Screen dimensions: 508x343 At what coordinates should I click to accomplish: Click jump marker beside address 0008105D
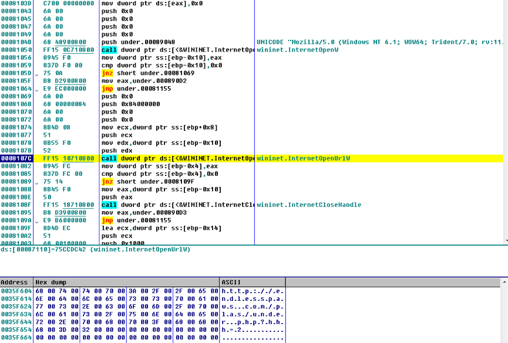36,74
